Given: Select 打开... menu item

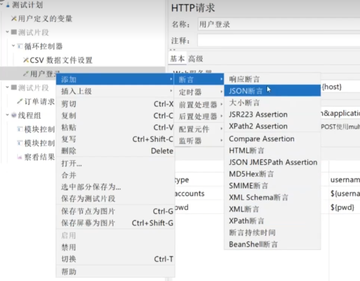Looking at the screenshot, I should (115, 163).
